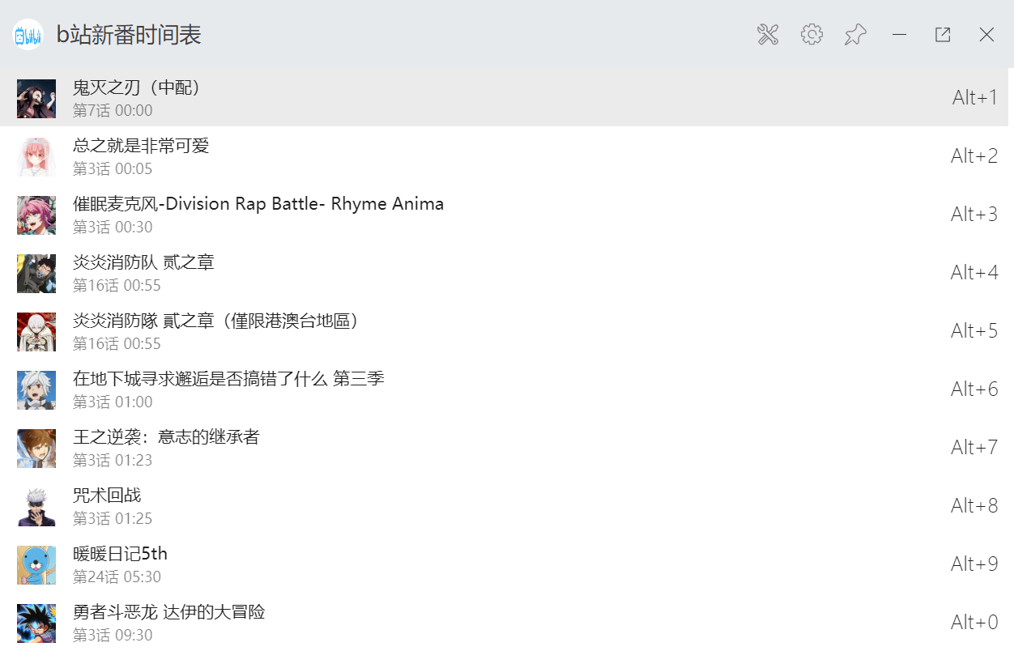
Task: Minimize the b站新番时间表 window
Action: coord(899,35)
